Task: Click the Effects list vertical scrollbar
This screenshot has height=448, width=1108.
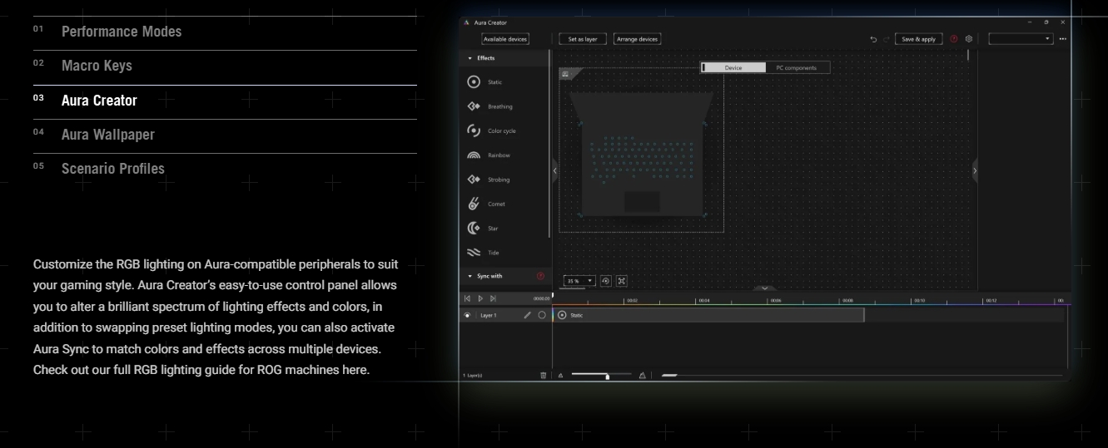Action: click(x=549, y=143)
